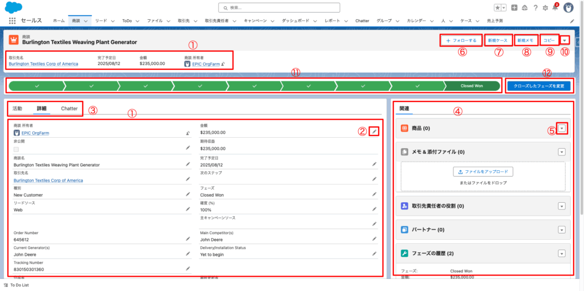Switch to the 活動 tab

(x=17, y=108)
